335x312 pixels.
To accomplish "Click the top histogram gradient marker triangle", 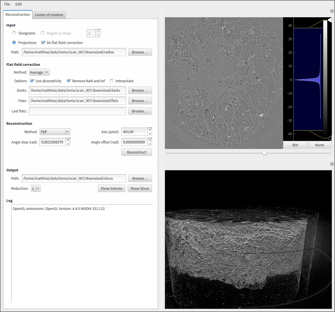I will [x=330, y=20].
